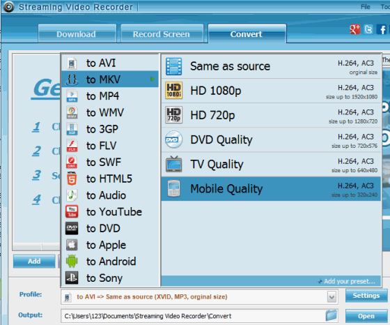Screen dimensions: 390x325
Task: Click the film strip Same as source icon
Action: point(174,66)
